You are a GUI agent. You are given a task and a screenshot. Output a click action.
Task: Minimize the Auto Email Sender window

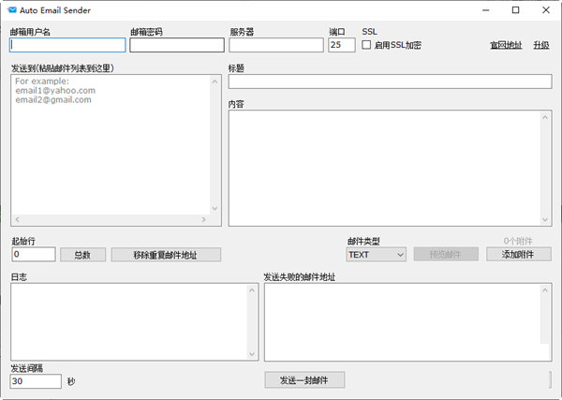tap(485, 10)
